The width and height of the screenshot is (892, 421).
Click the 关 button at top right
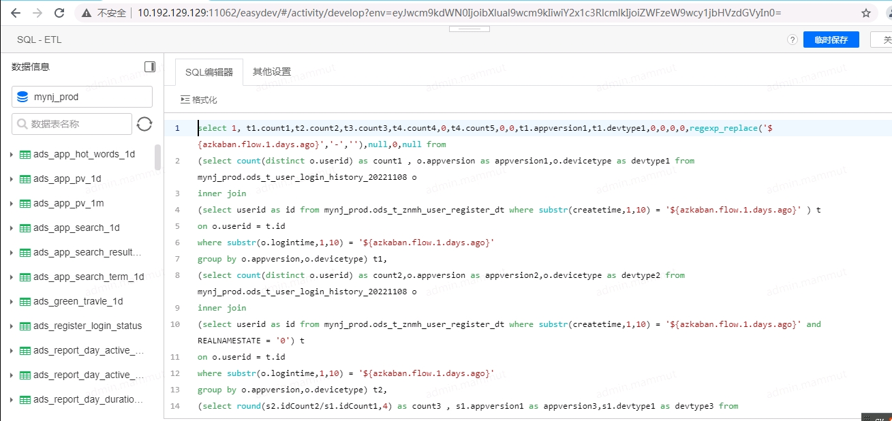pyautogui.click(x=885, y=40)
